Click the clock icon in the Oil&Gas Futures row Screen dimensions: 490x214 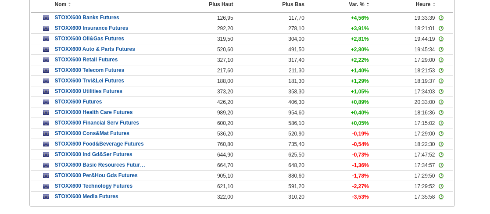click(441, 39)
